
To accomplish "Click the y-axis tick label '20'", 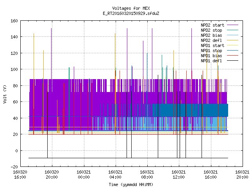I will coord(16,134).
